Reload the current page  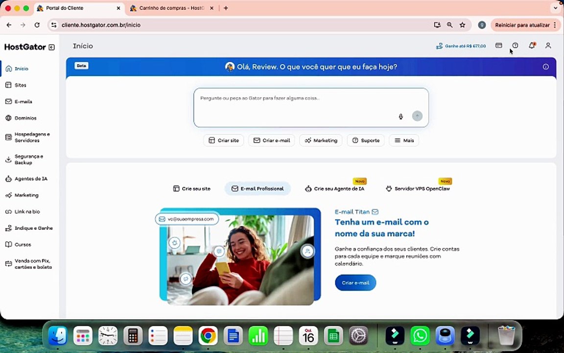tap(37, 25)
